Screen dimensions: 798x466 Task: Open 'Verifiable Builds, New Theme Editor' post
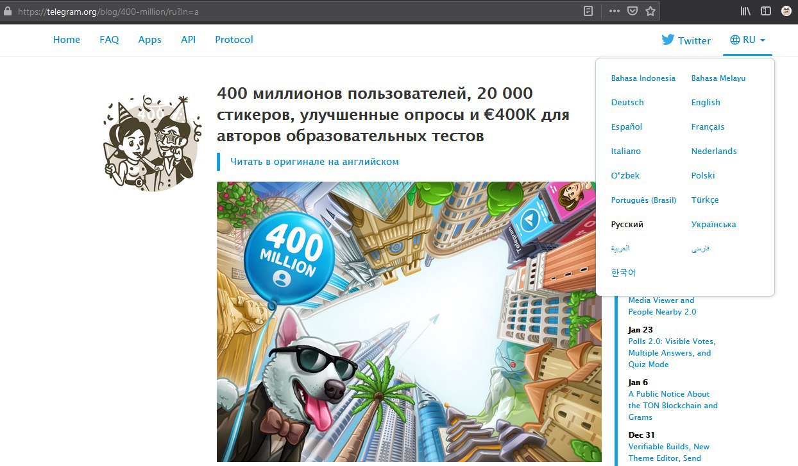point(669,453)
